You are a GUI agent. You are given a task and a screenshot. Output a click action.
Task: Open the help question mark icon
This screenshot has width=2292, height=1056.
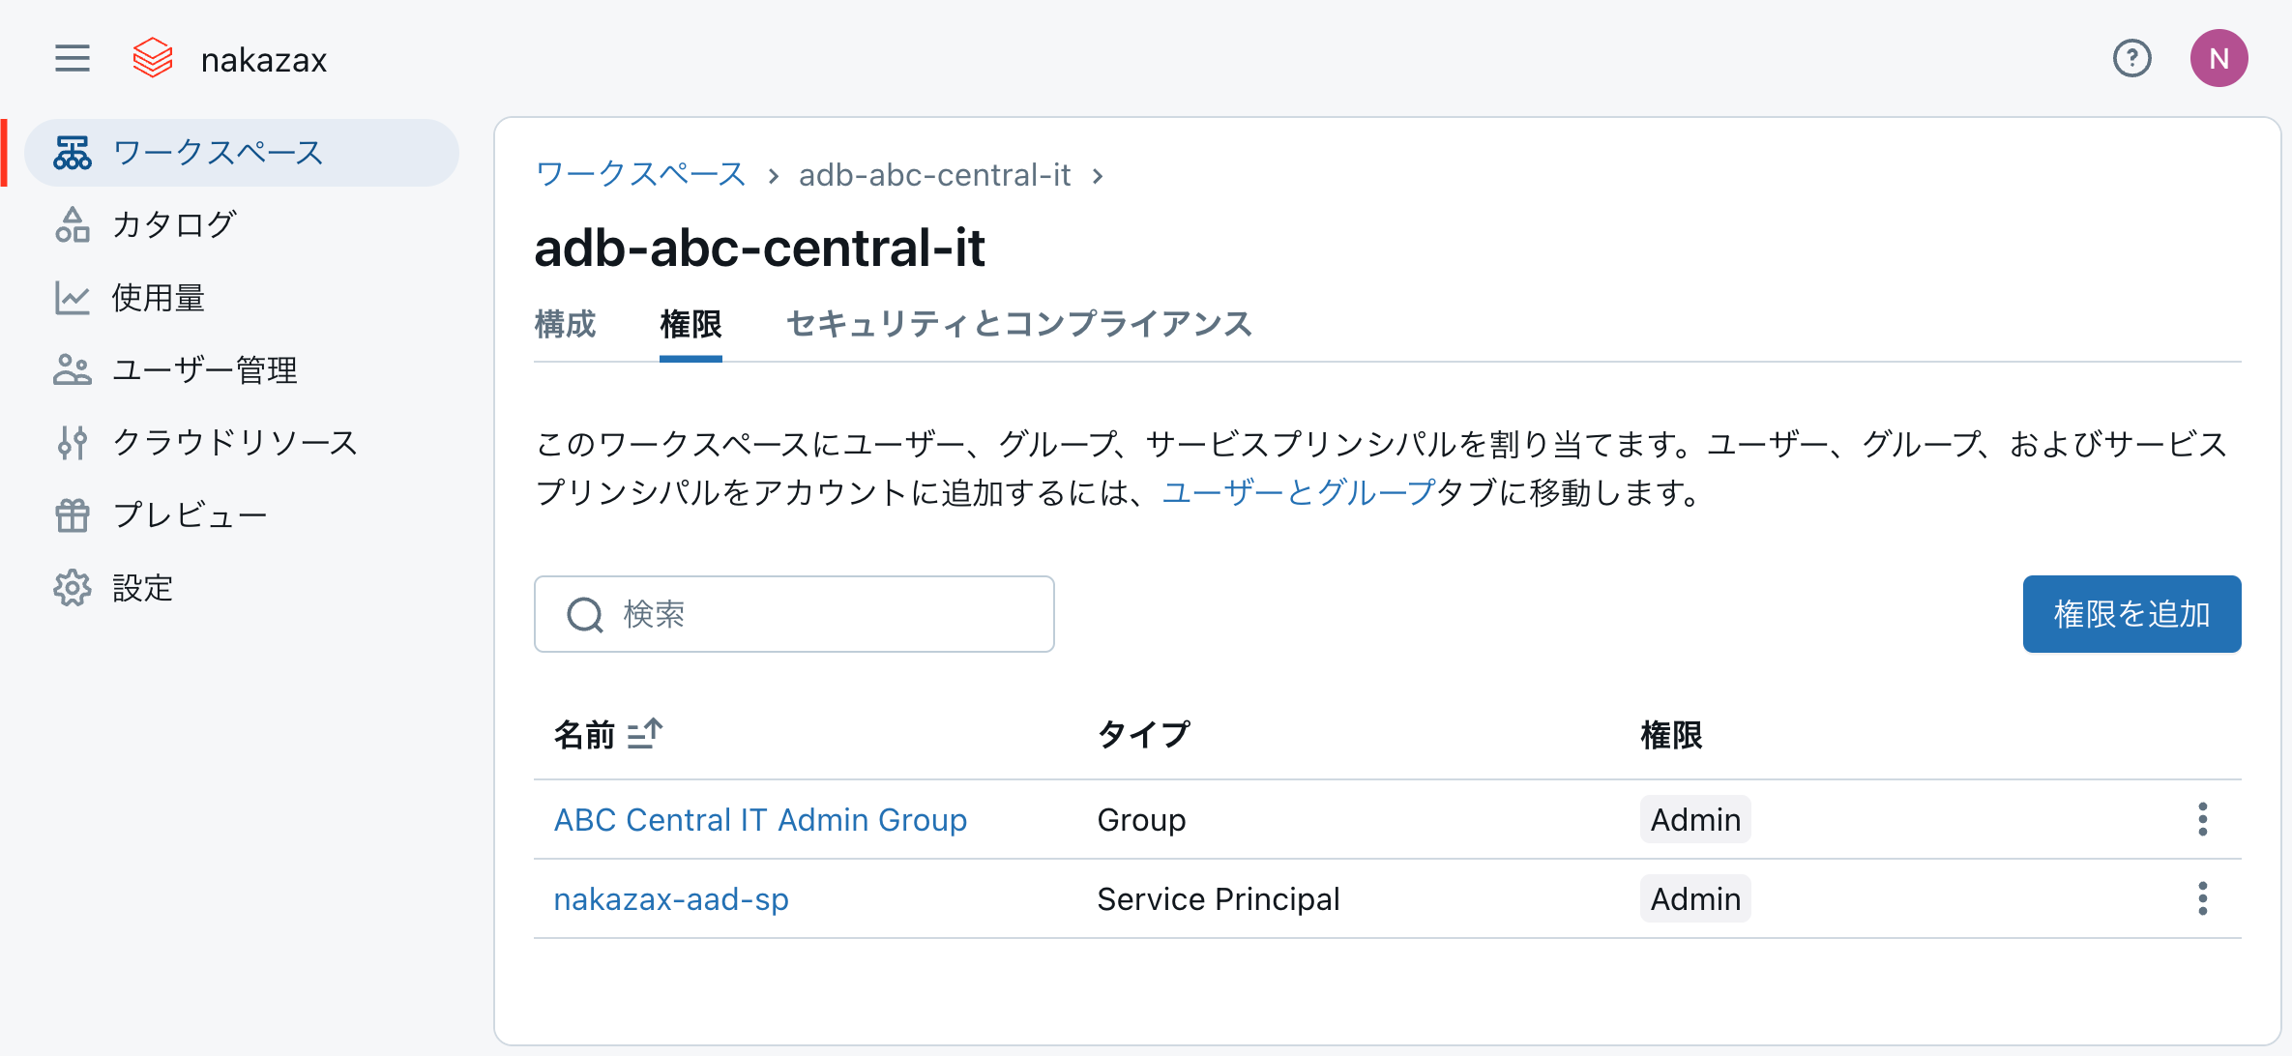tap(2131, 59)
